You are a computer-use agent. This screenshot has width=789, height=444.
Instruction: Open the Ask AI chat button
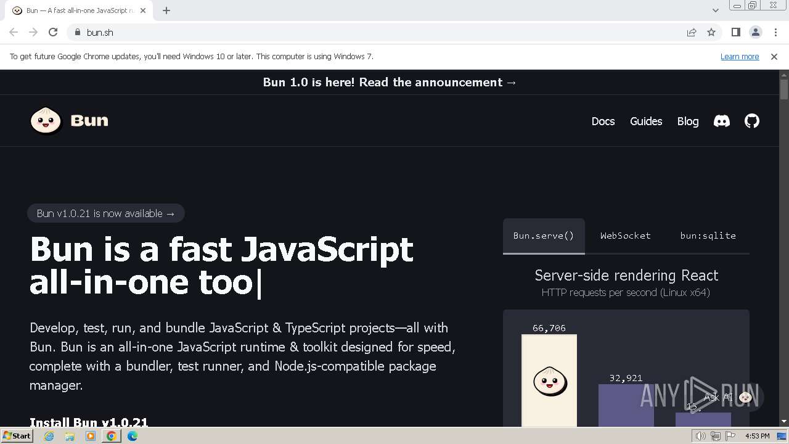[729, 397]
